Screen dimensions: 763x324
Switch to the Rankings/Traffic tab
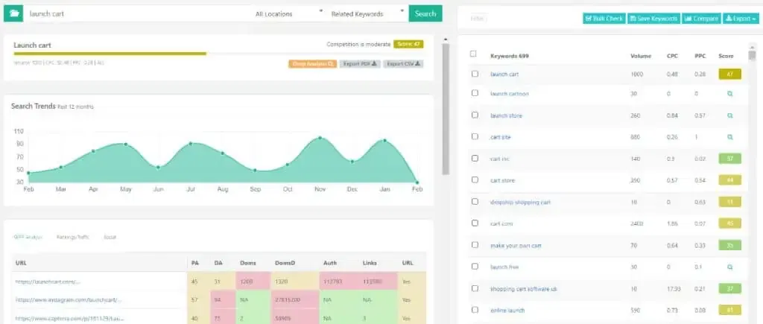[73, 238]
